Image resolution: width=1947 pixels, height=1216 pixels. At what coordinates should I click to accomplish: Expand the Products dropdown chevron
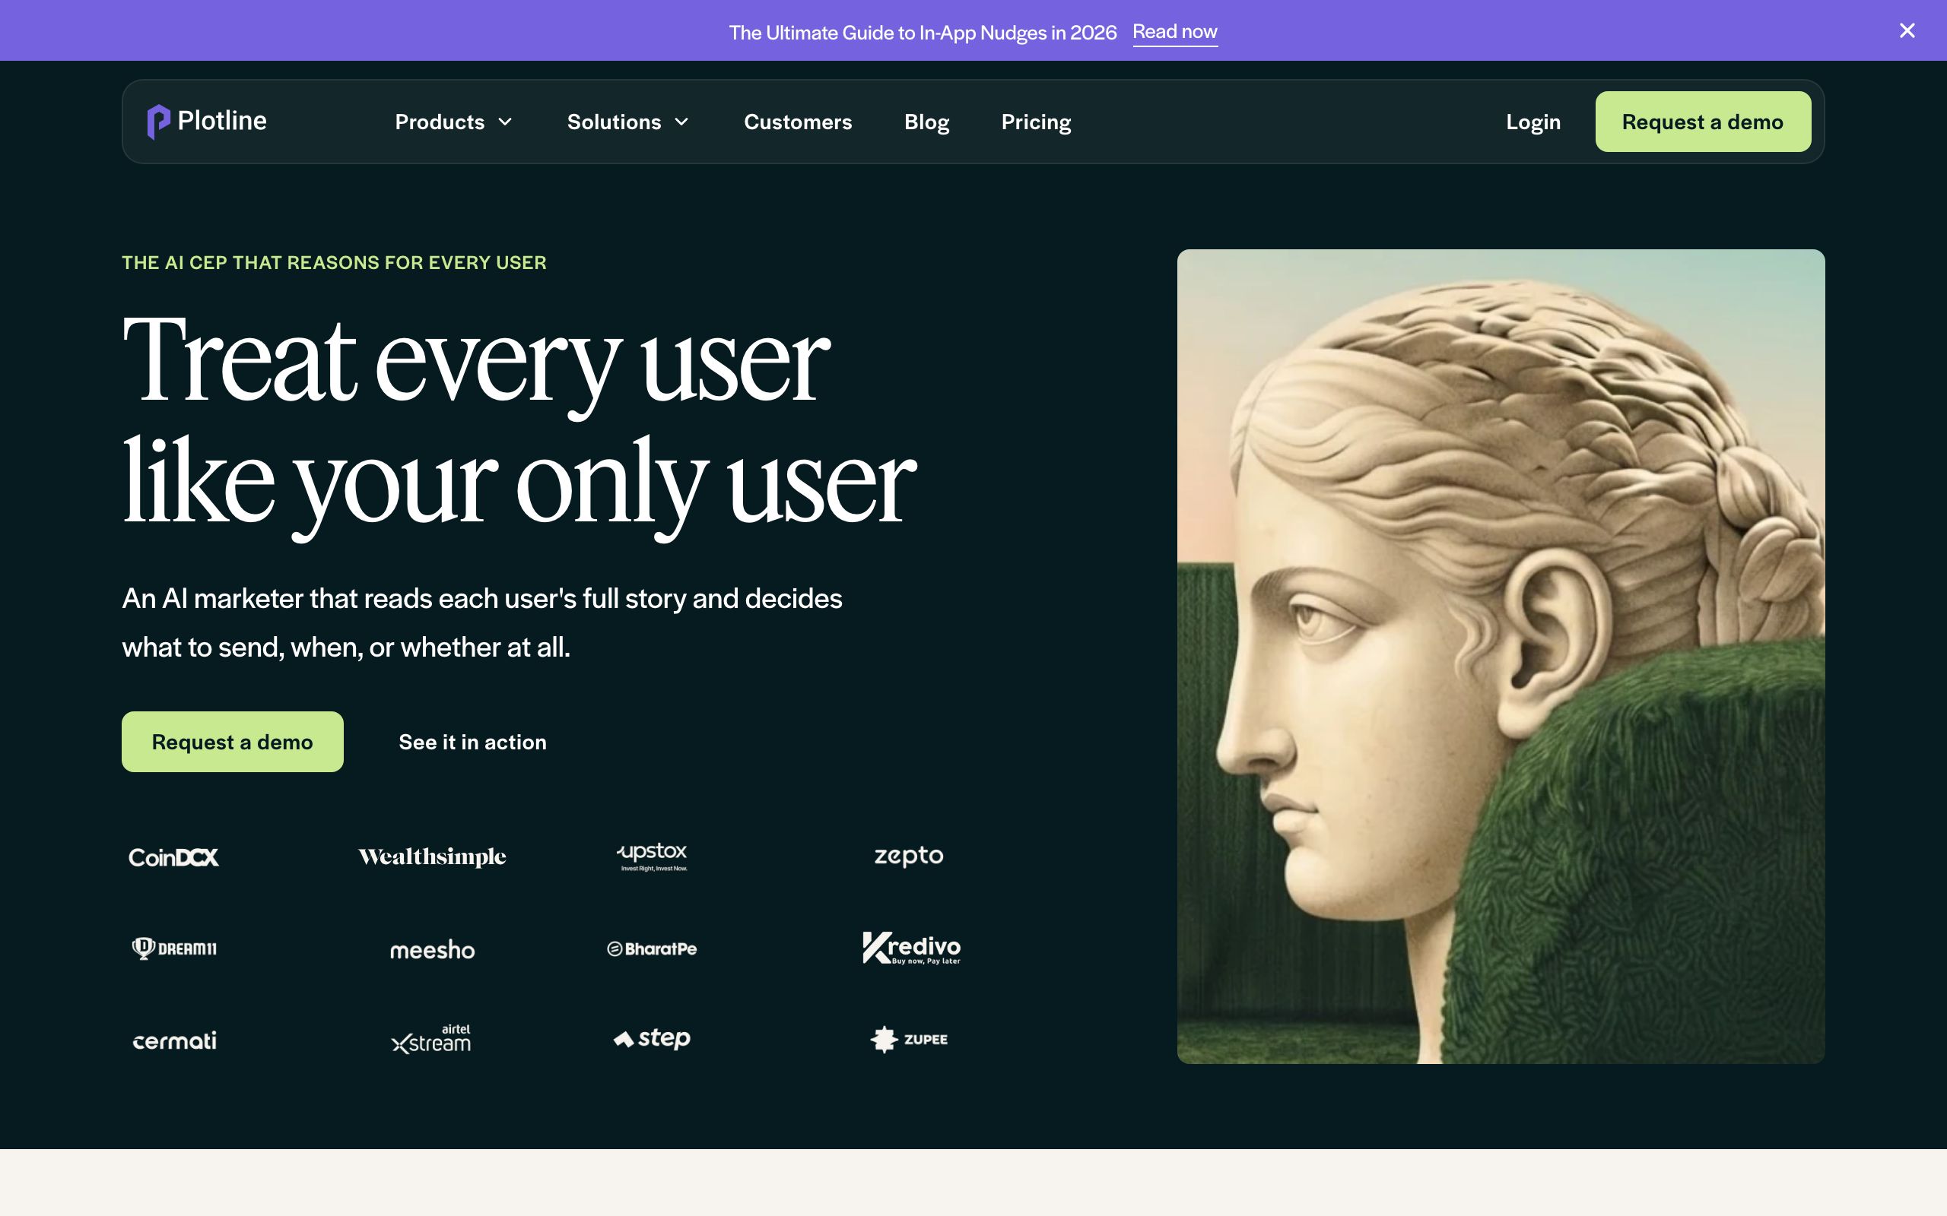pos(505,122)
